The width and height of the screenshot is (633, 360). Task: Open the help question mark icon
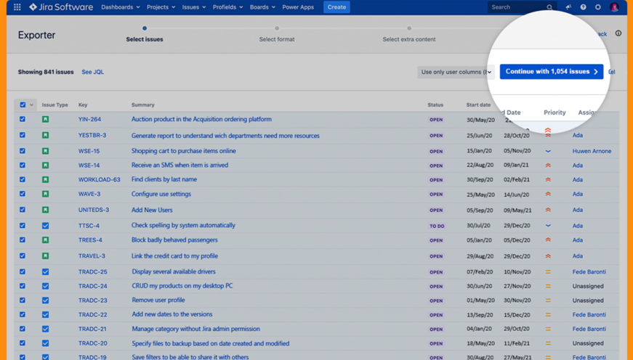pos(583,7)
